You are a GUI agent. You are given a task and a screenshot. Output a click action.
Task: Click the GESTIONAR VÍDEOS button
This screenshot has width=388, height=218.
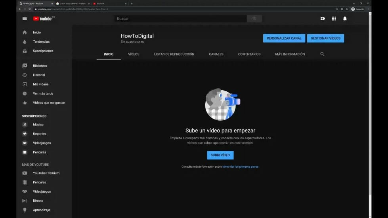(x=325, y=38)
